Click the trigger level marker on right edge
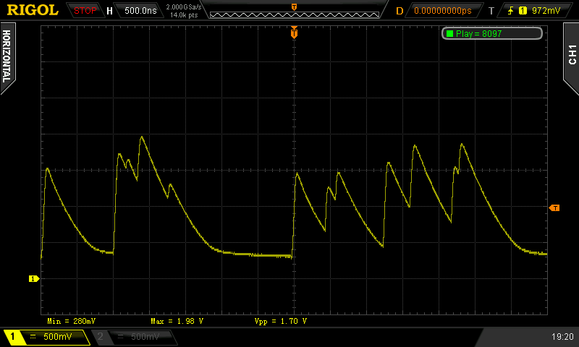579x347 pixels. [554, 208]
